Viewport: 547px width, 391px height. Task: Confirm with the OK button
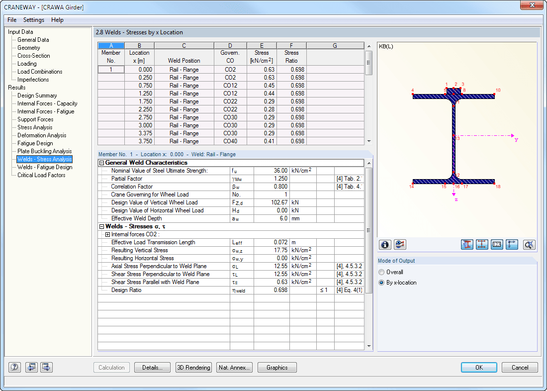pos(479,367)
